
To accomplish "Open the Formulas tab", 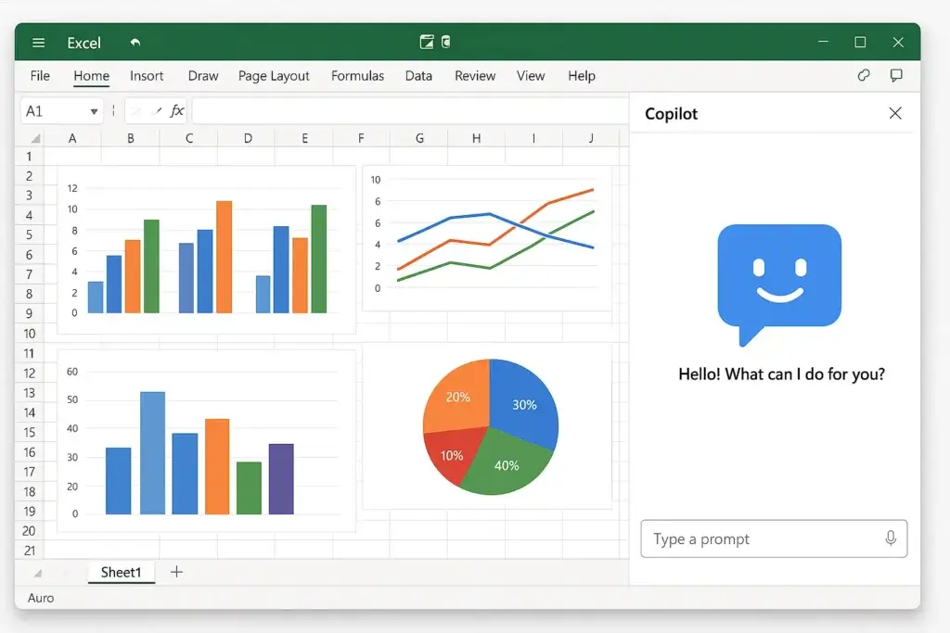I will pyautogui.click(x=357, y=76).
